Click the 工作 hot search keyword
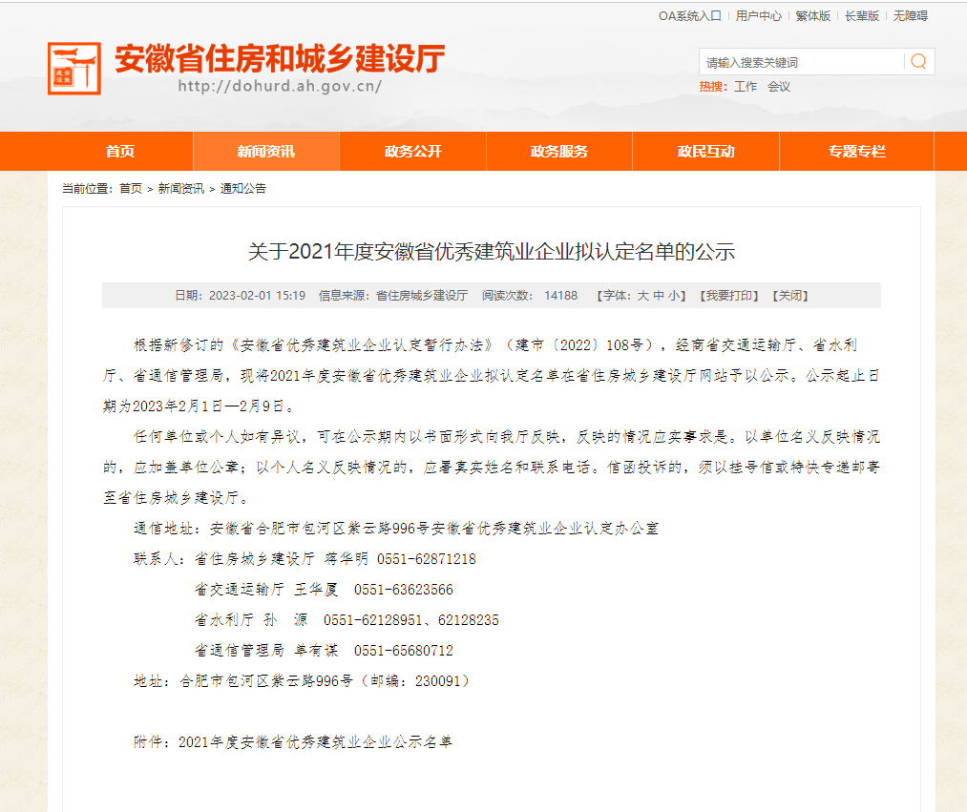The width and height of the screenshot is (967, 812). click(746, 87)
